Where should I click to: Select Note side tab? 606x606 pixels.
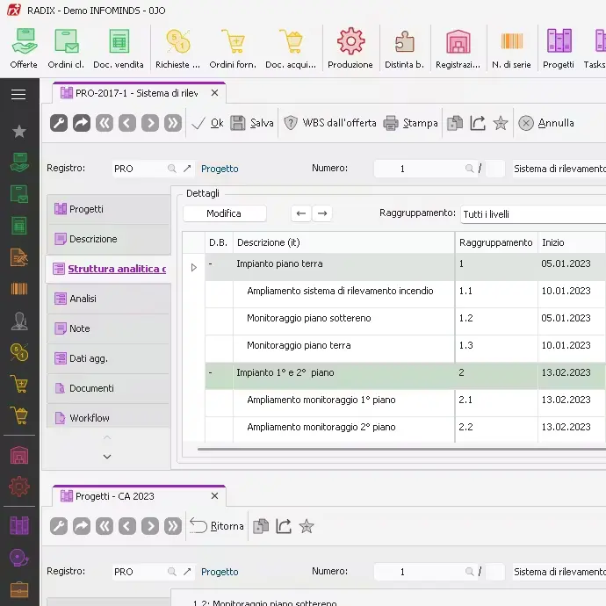(x=109, y=328)
